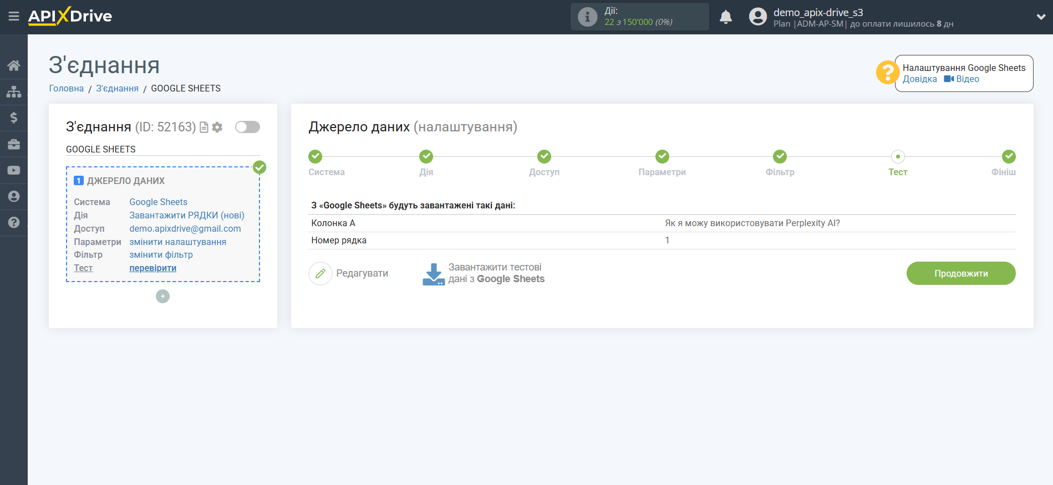
Task: Open the connection settings gear icon
Action: pos(217,127)
